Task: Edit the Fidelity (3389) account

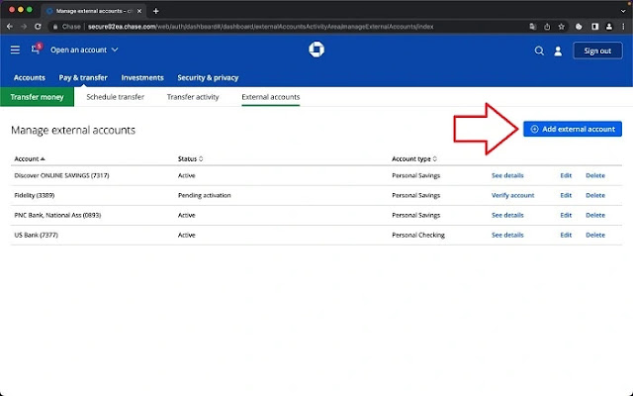Action: [x=566, y=195]
